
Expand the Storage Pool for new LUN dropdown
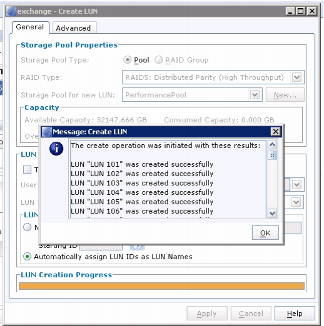point(255,95)
